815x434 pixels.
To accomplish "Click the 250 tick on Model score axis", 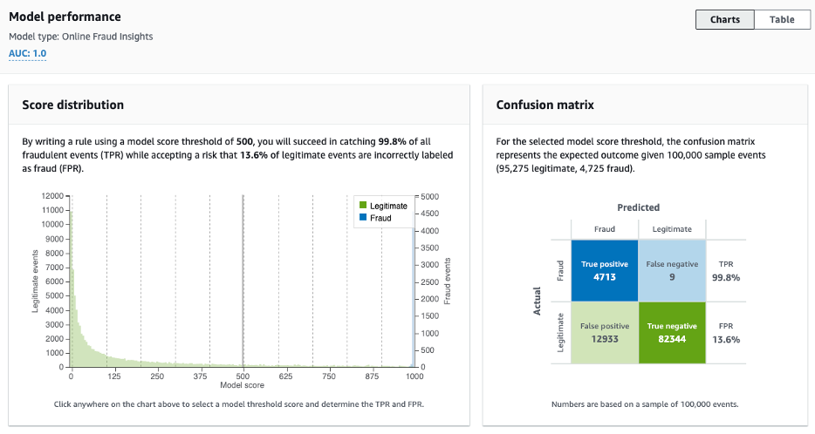I will pos(157,376).
